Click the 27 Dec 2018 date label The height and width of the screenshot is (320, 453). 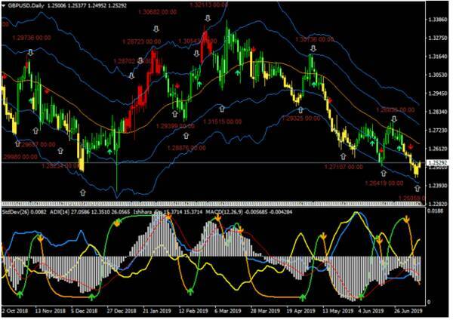(122, 311)
